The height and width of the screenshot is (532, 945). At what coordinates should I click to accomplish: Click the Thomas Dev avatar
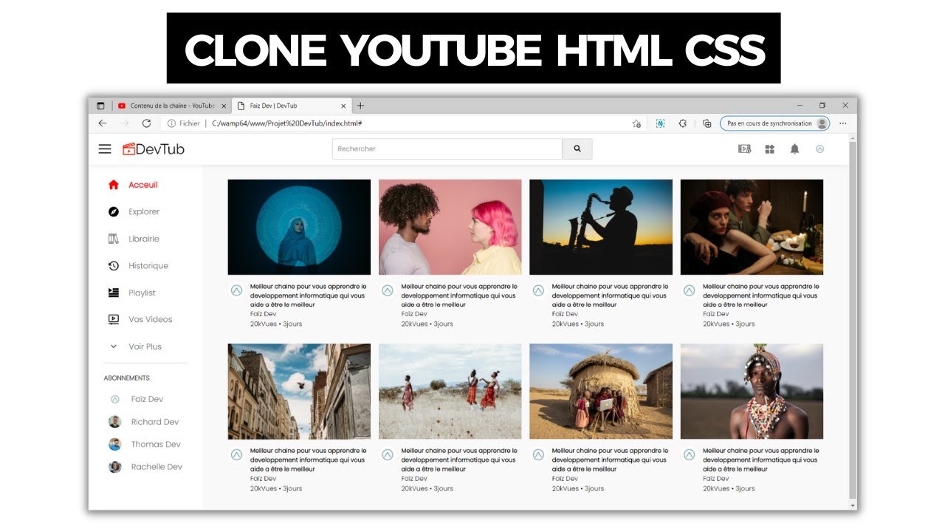(114, 444)
